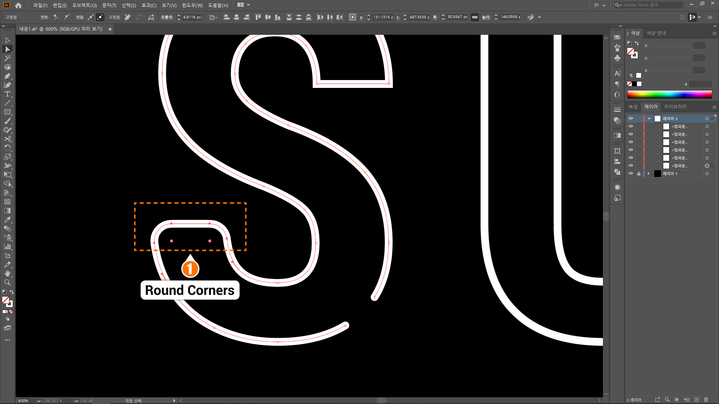Open the 효과(C) menu
719x404 pixels.
149,5
